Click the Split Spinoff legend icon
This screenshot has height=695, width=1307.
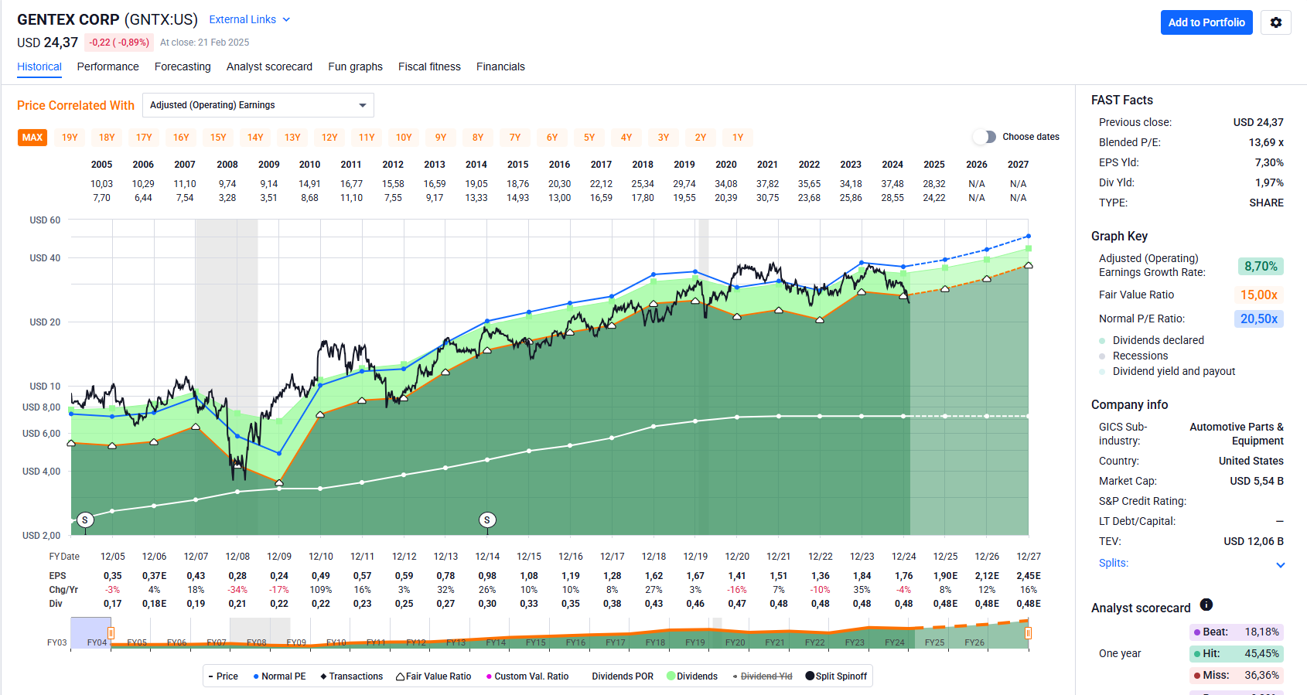pyautogui.click(x=810, y=676)
